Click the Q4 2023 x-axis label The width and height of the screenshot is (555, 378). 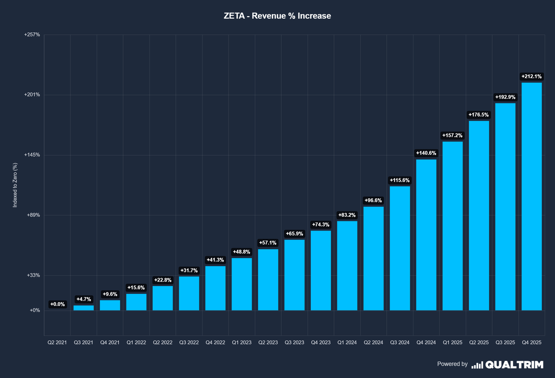coord(321,343)
